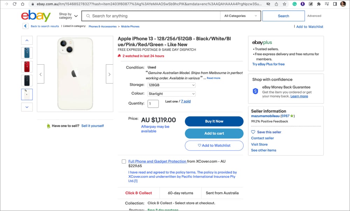Check the Full Phone and Gadget Protection checkbox

pos(124,161)
